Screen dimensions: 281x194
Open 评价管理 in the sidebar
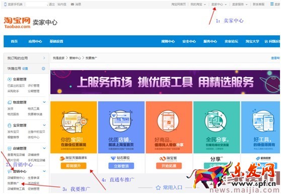click(34, 86)
